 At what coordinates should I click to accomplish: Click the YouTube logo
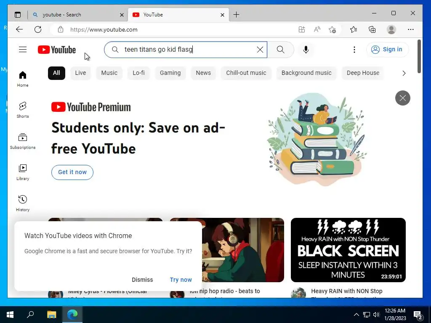click(x=57, y=50)
